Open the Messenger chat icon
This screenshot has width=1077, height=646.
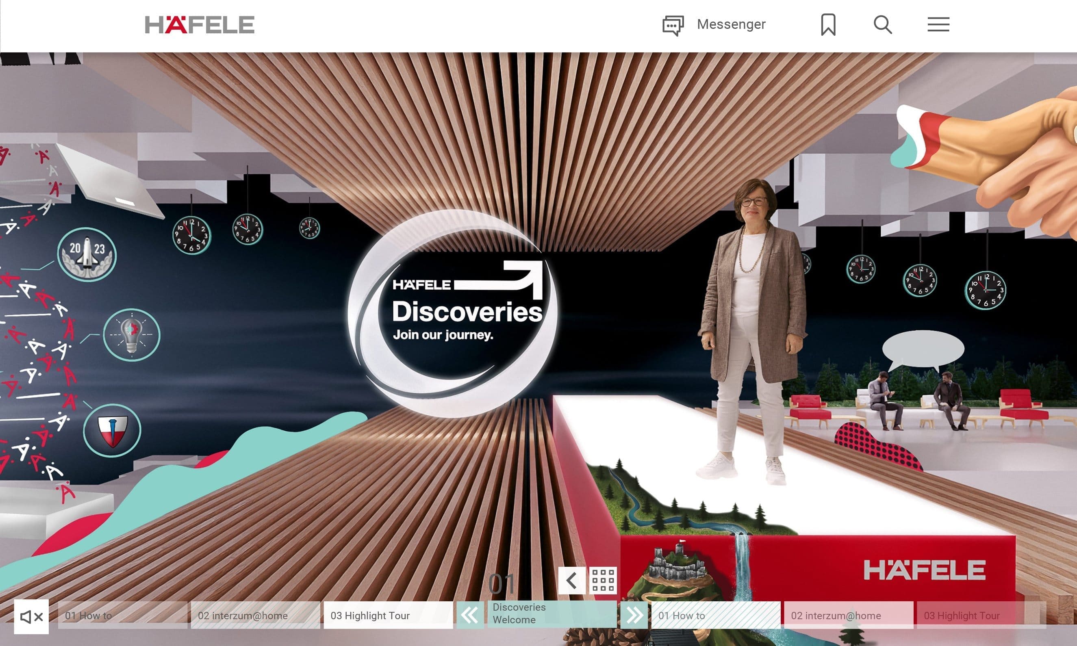673,25
